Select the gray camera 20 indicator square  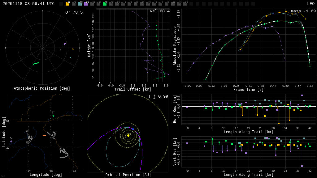185,4
